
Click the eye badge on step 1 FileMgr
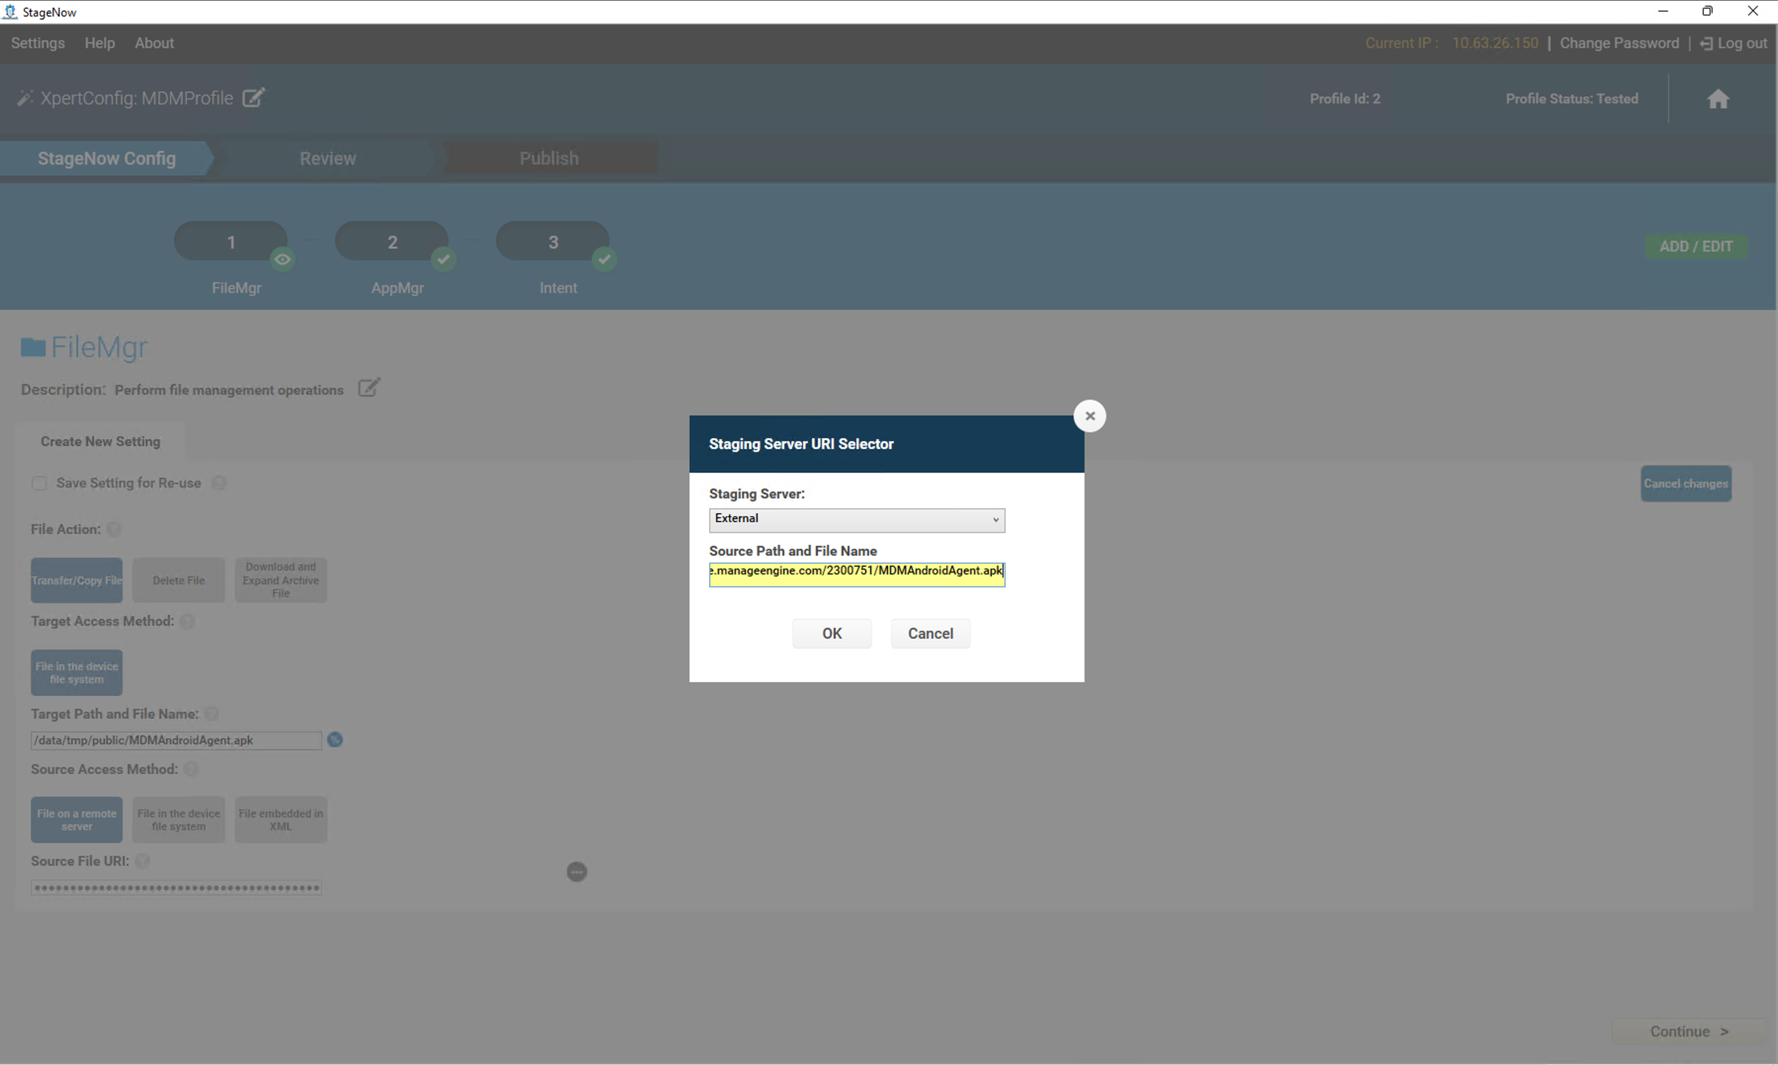tap(283, 260)
